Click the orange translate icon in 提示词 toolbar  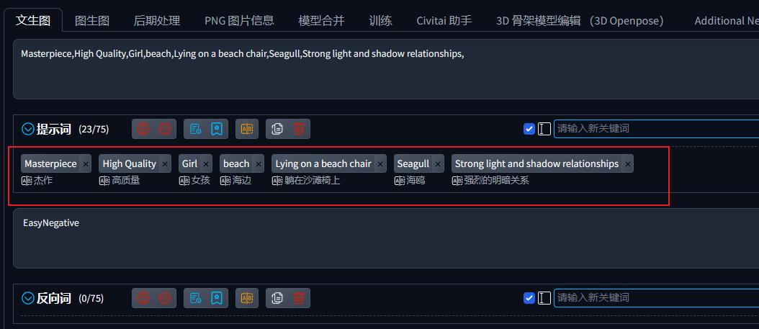click(x=247, y=129)
